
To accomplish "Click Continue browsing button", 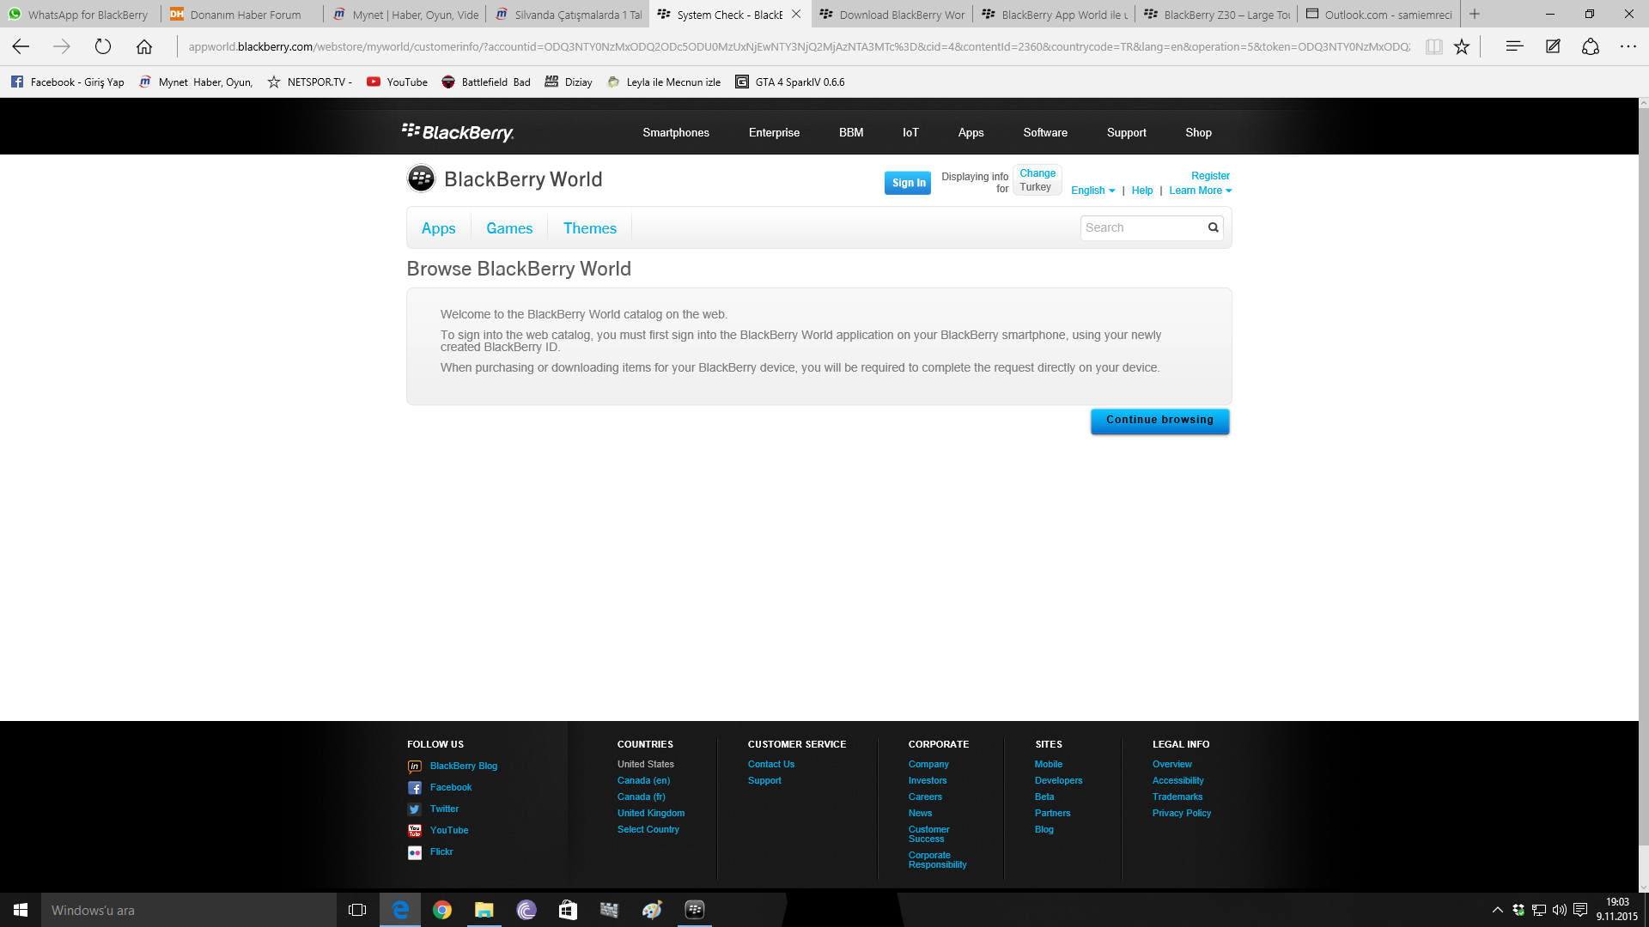I will pyautogui.click(x=1159, y=421).
